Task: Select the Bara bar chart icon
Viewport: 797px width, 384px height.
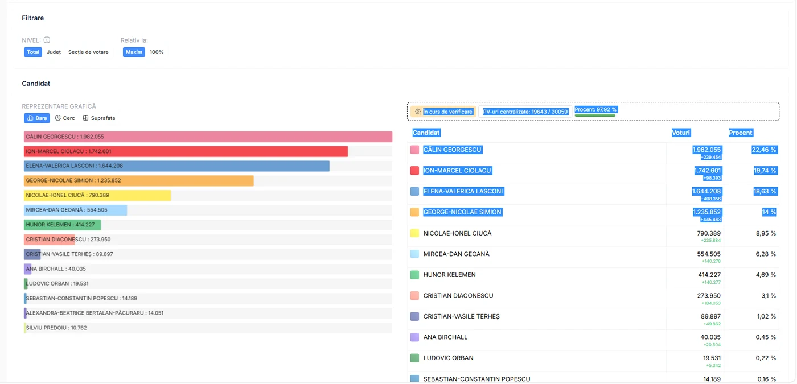Action: [31, 118]
